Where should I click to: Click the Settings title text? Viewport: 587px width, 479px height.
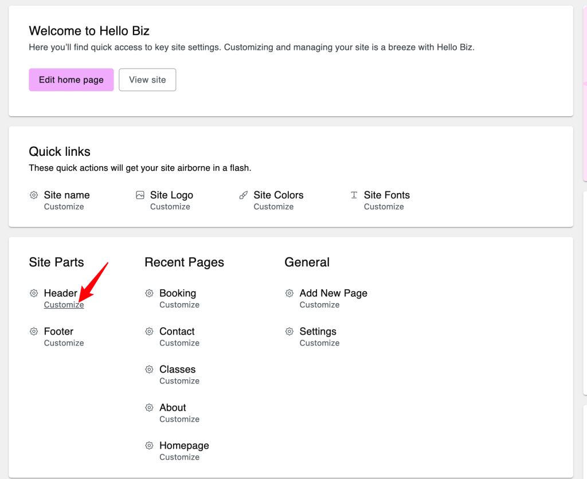tap(318, 331)
